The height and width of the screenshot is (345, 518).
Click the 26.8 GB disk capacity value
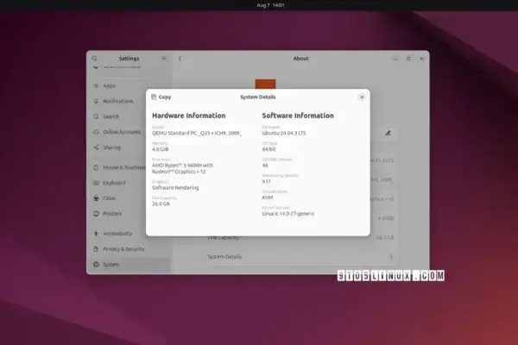pyautogui.click(x=161, y=204)
